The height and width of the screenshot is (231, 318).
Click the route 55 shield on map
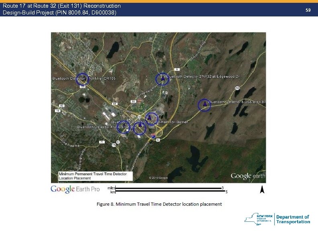tap(133, 101)
